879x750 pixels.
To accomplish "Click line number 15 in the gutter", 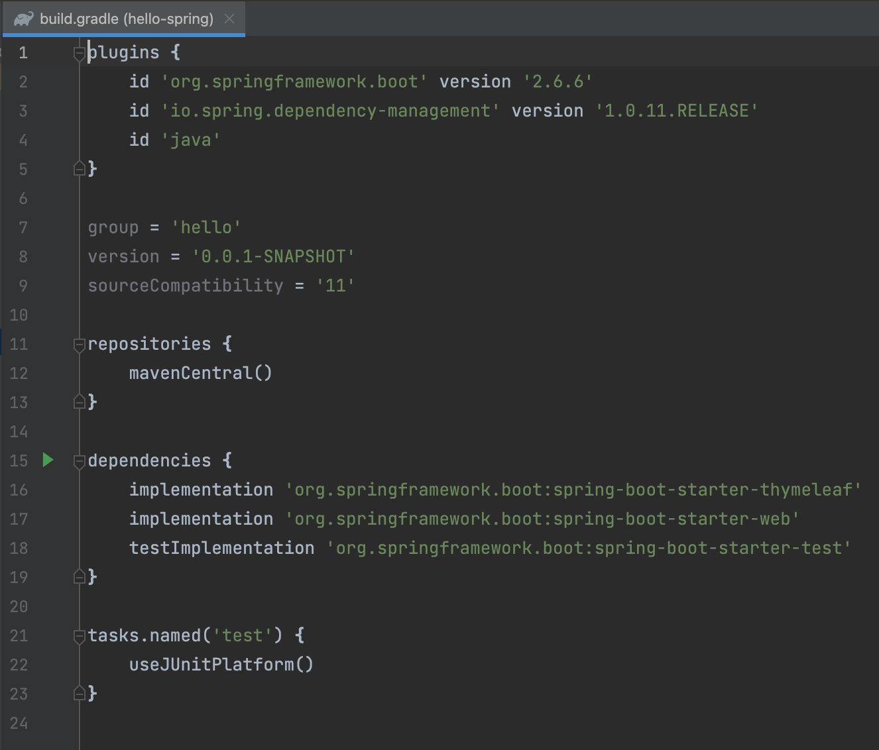I will click(19, 460).
